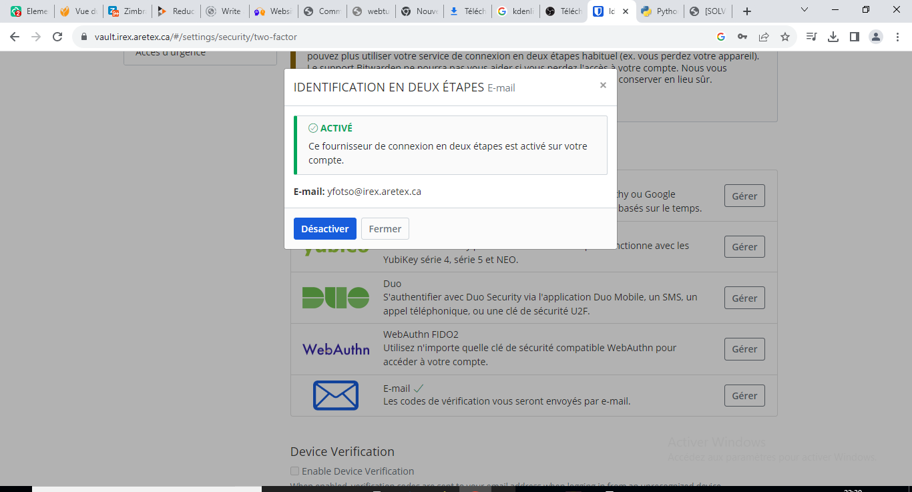Open saved passwords key icon
The image size is (912, 492).
[x=742, y=37]
